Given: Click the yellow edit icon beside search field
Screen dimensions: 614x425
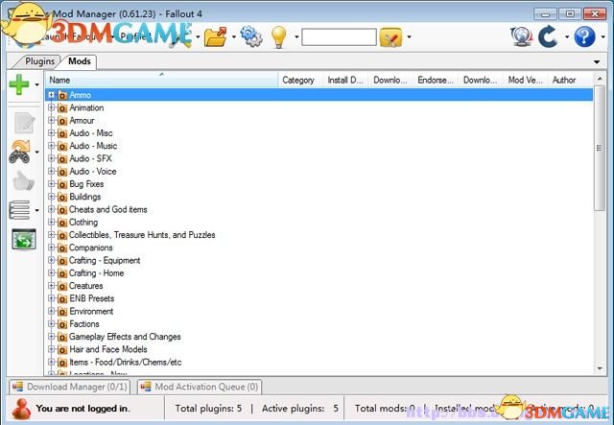Looking at the screenshot, I should 390,37.
